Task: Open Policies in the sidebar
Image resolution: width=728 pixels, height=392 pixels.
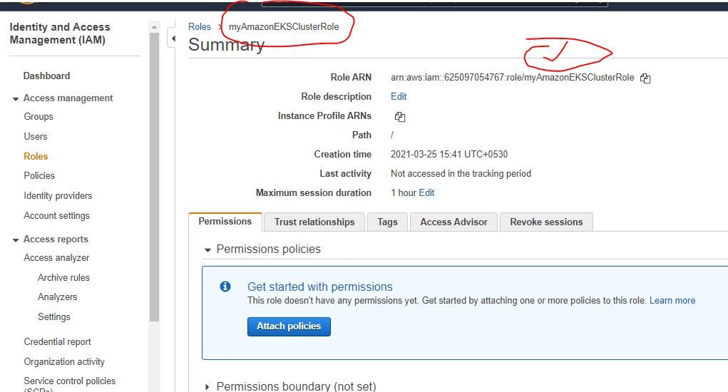Action: click(39, 175)
